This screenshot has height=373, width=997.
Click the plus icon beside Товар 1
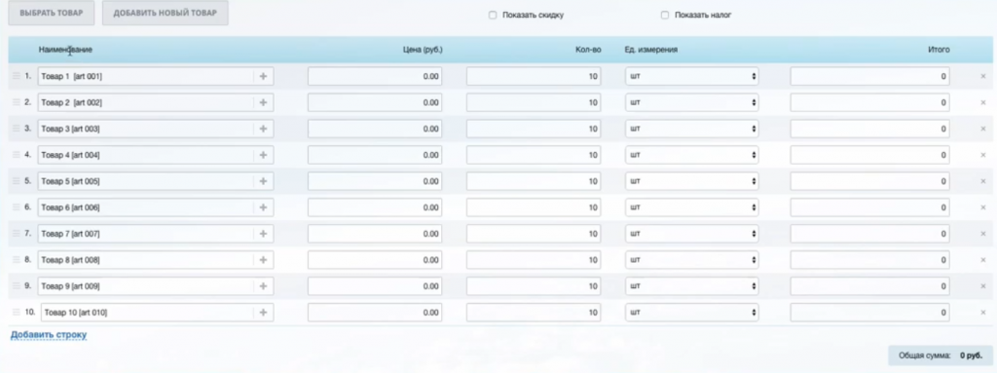tap(263, 76)
